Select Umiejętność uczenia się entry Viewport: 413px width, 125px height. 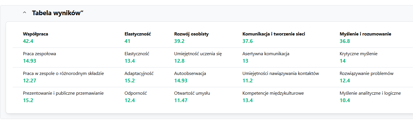pos(198,54)
